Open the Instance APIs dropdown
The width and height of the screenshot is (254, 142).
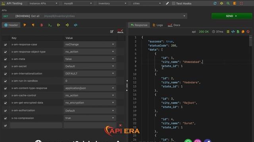click(43, 4)
